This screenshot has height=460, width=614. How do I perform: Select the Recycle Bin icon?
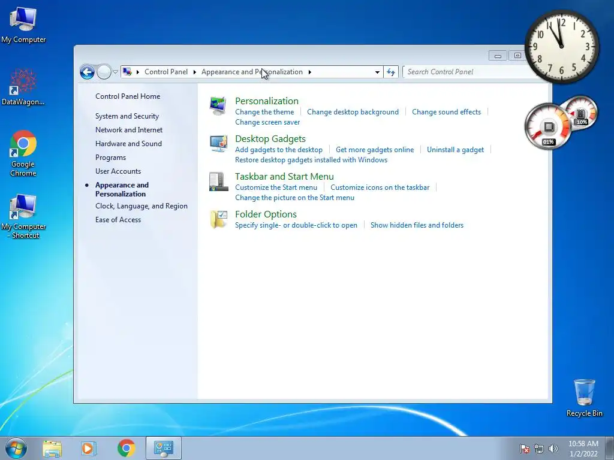pyautogui.click(x=584, y=398)
